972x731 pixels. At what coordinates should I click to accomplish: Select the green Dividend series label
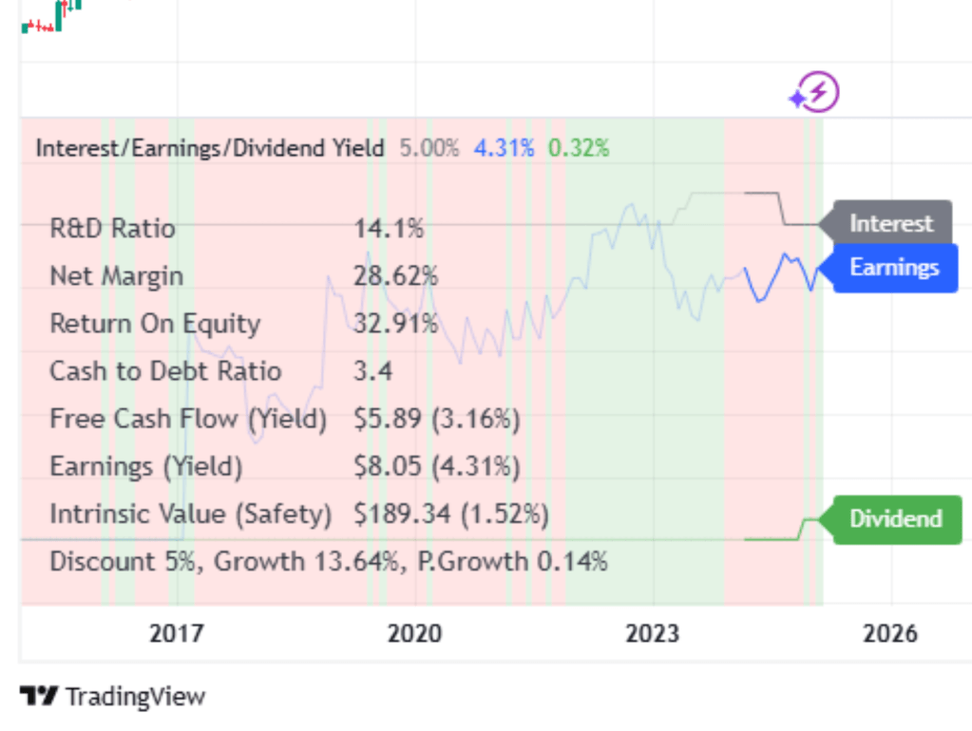[895, 519]
